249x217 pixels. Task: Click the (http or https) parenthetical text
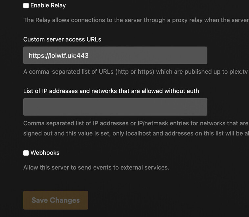pos(135,72)
